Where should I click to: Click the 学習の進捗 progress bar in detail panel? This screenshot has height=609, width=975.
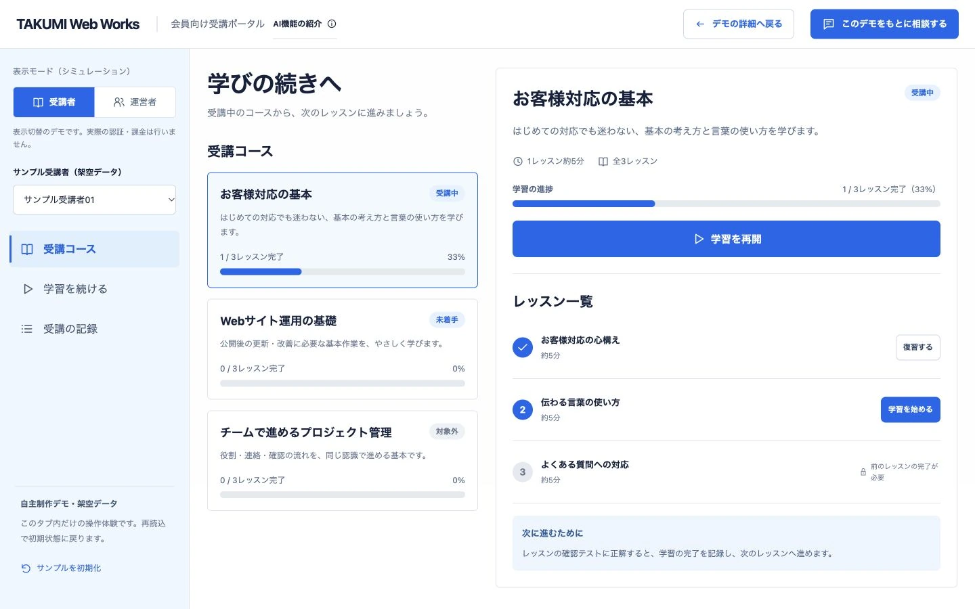click(x=727, y=204)
